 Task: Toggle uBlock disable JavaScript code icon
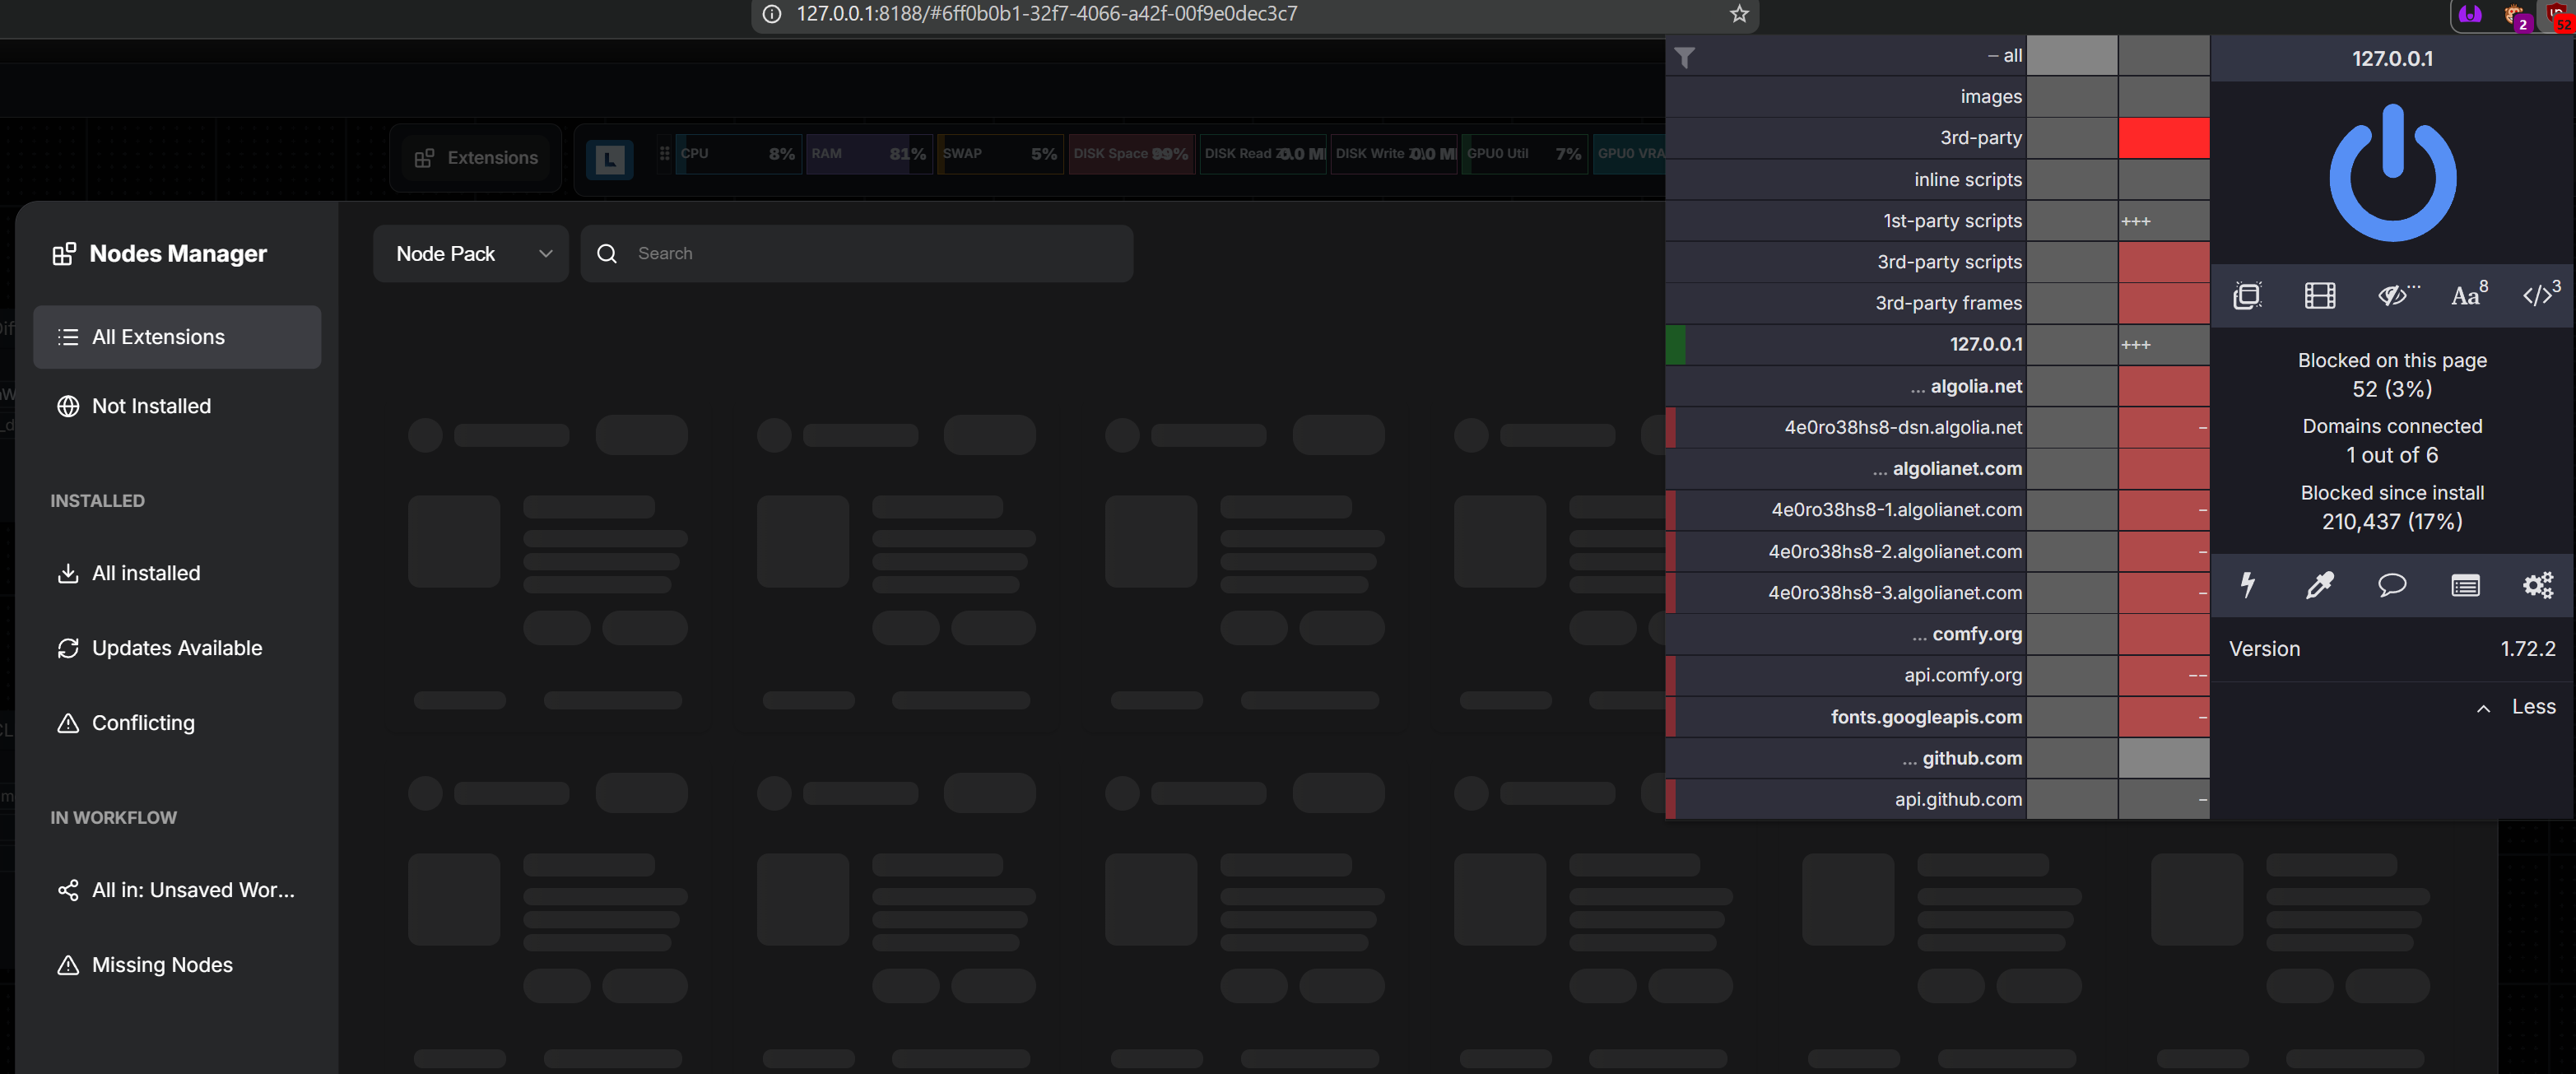(x=2541, y=294)
